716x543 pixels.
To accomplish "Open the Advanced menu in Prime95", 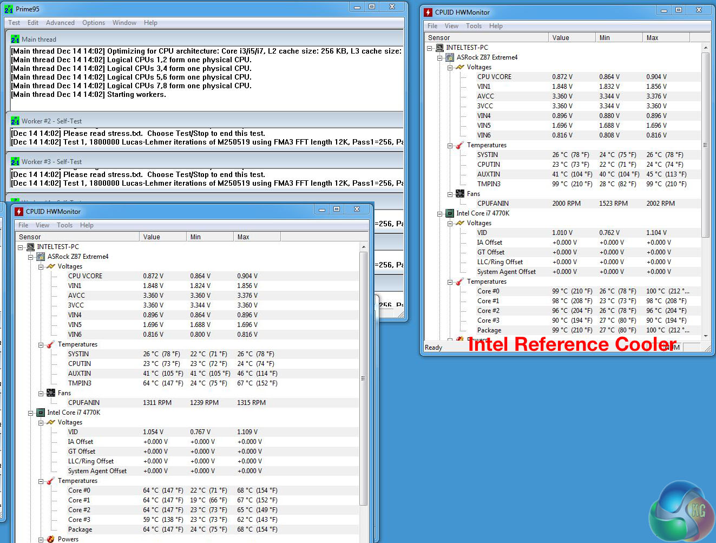I will (60, 23).
